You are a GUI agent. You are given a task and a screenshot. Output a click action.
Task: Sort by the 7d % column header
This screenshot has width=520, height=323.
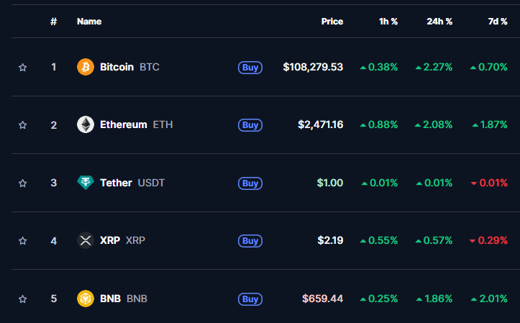(x=498, y=22)
